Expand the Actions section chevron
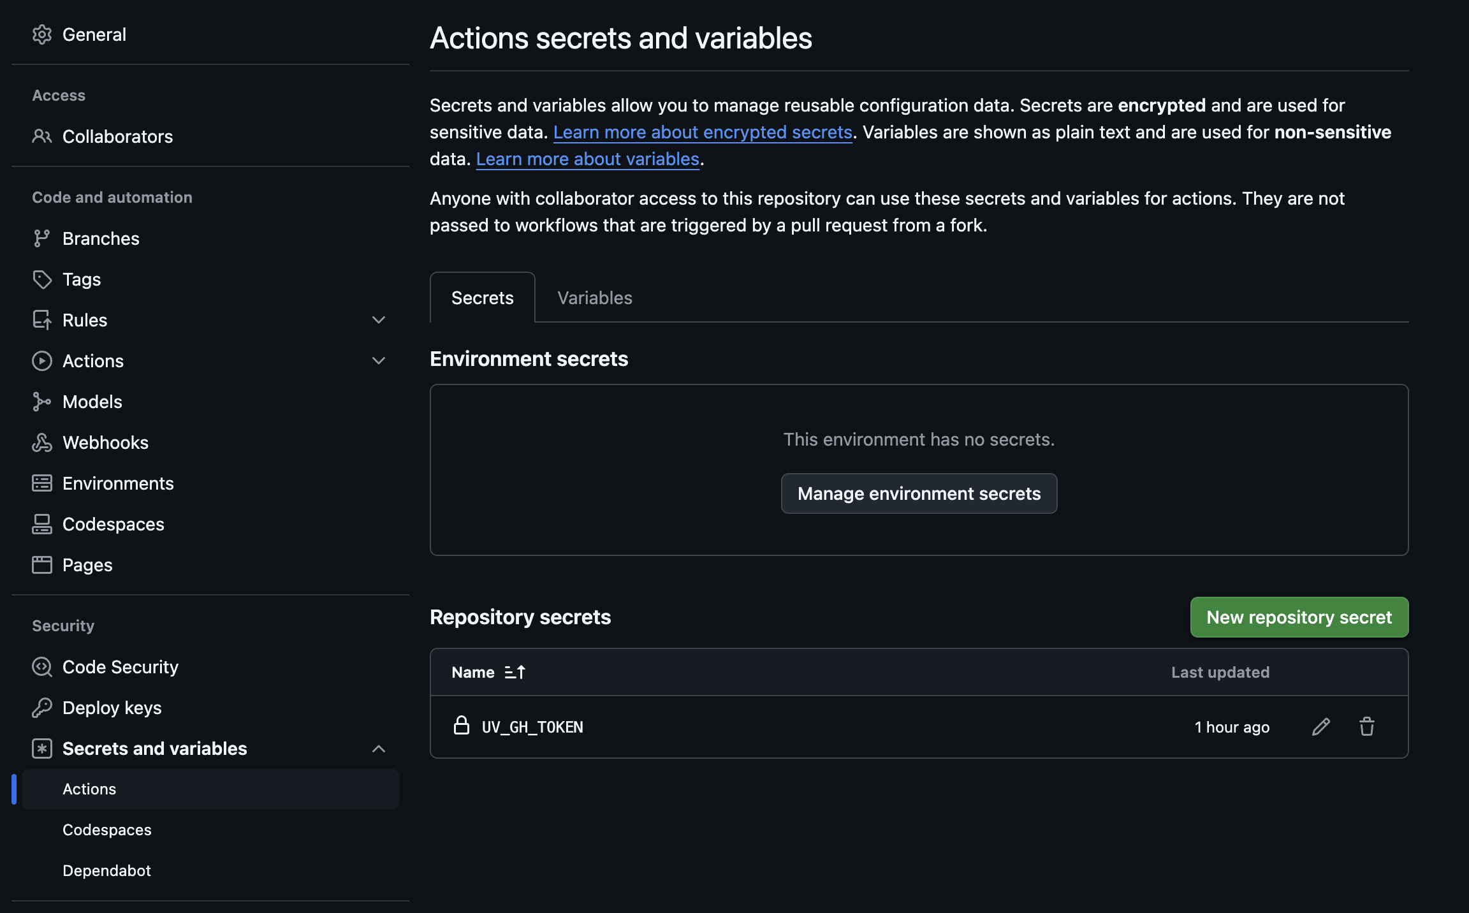The width and height of the screenshot is (1469, 913). [379, 361]
